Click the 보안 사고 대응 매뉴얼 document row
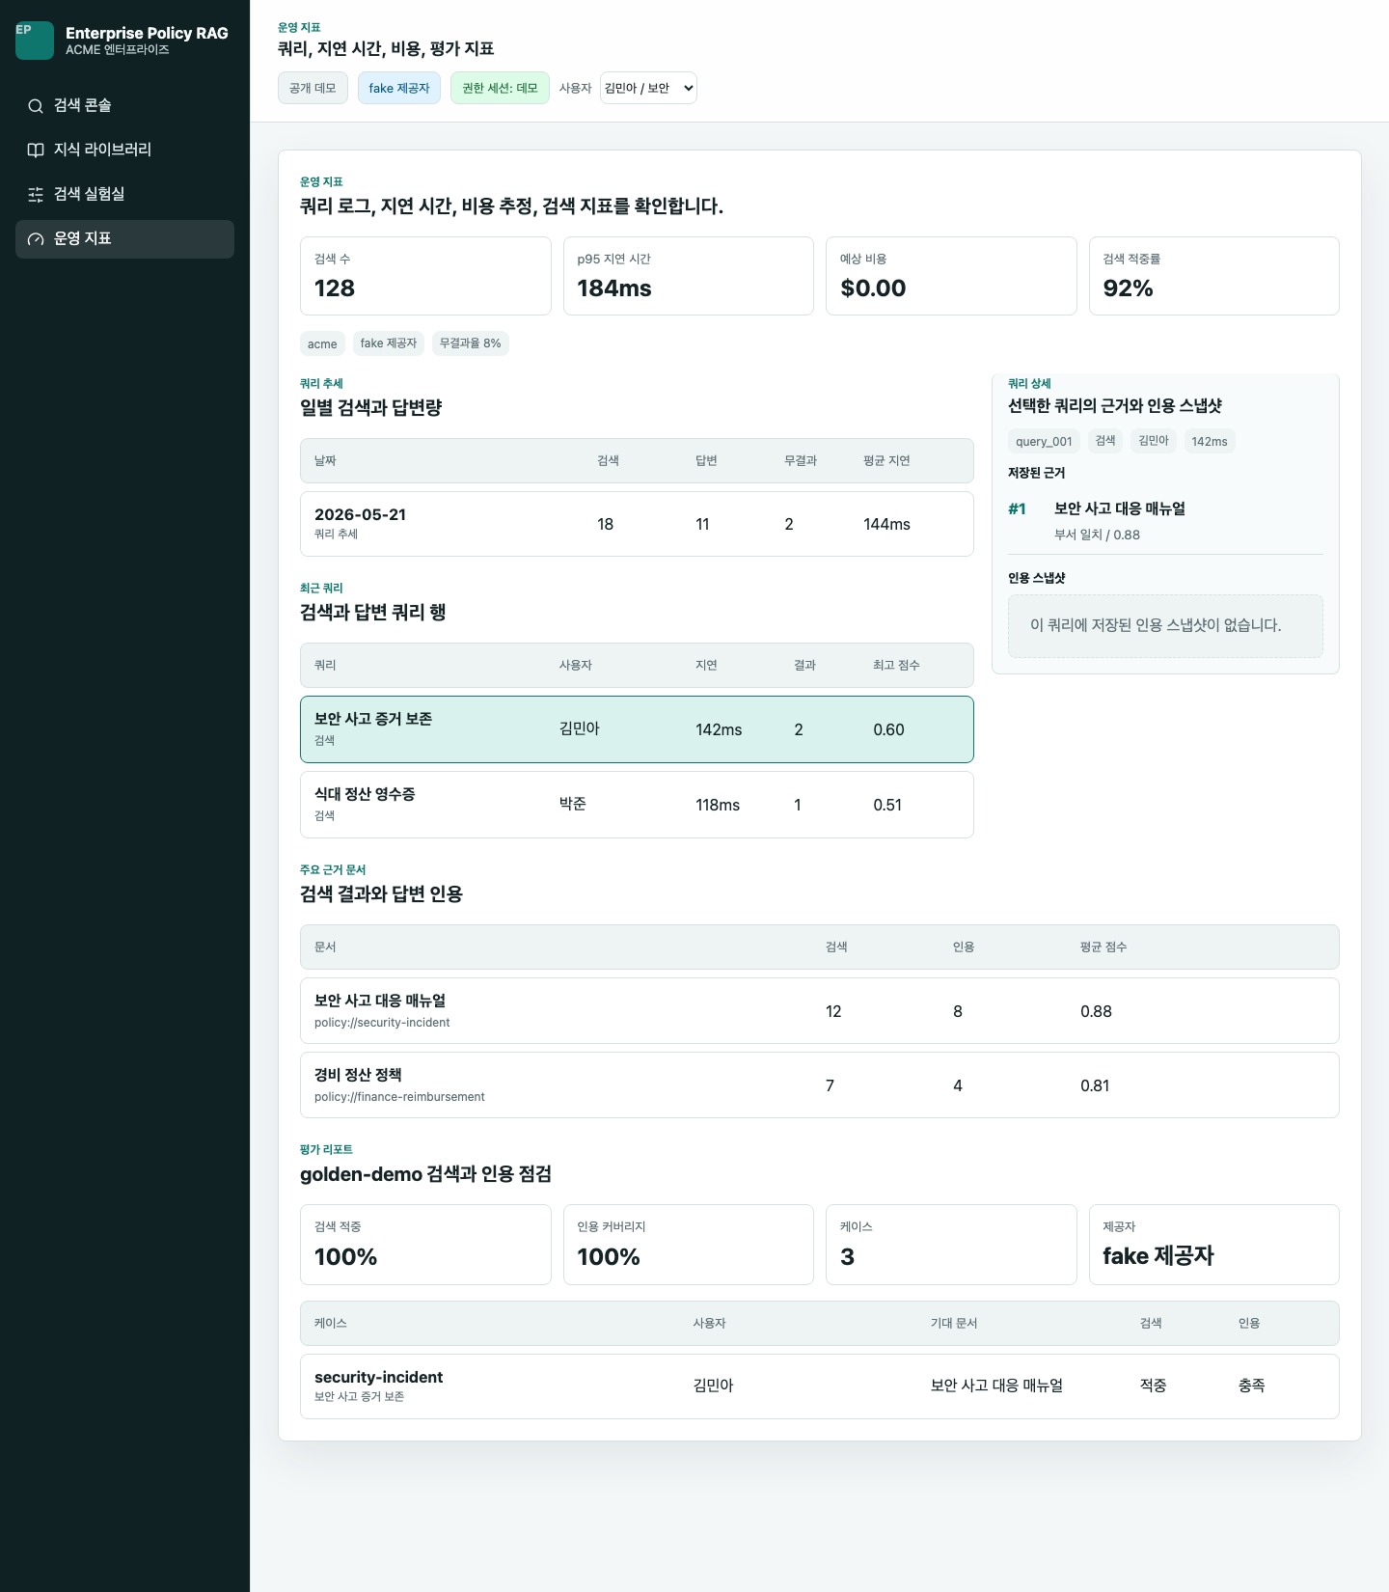This screenshot has width=1389, height=1592. point(819,1011)
